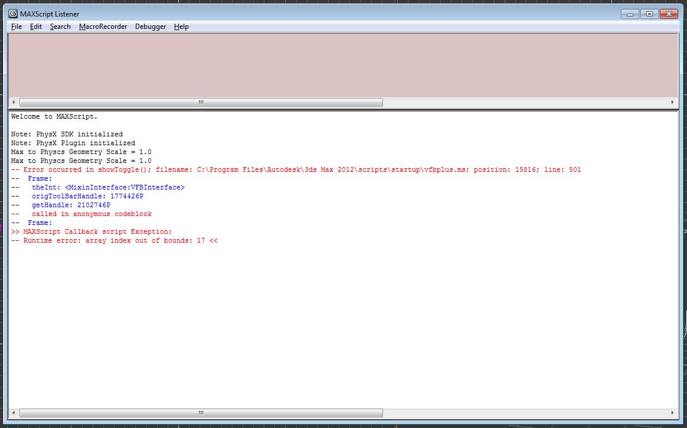Screen dimensions: 687x428
Task: Click horizontal scrollbar thumb in output pane
Action: tap(201, 413)
